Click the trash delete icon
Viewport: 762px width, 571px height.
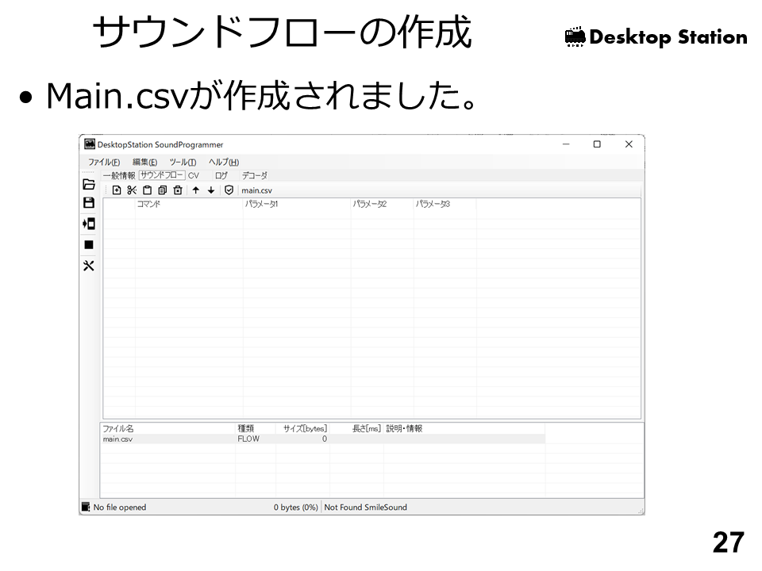coord(178,190)
